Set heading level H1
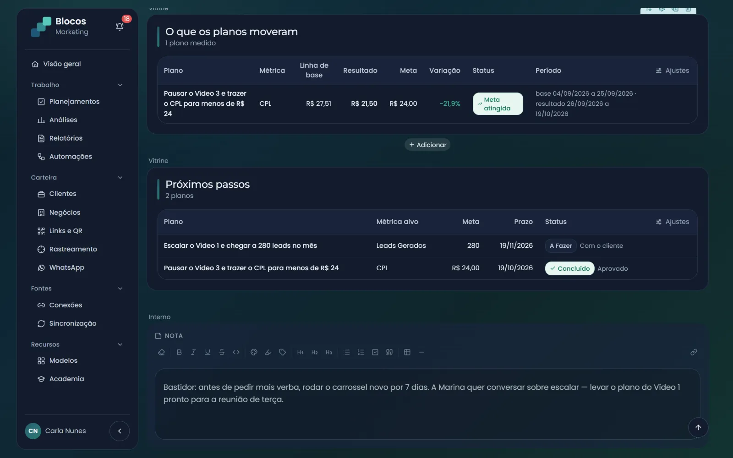Screen dimensions: 733x458 click(x=300, y=352)
